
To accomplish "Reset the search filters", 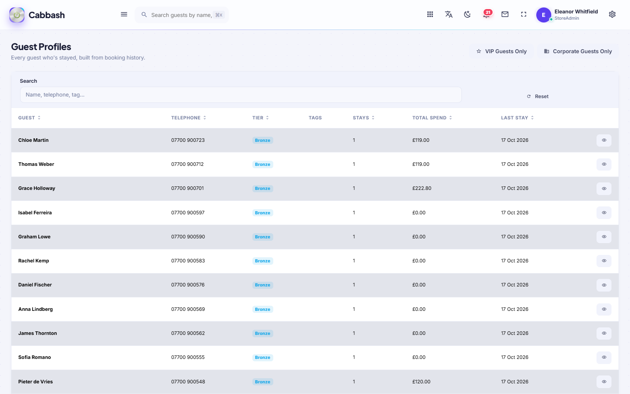I will pyautogui.click(x=537, y=97).
